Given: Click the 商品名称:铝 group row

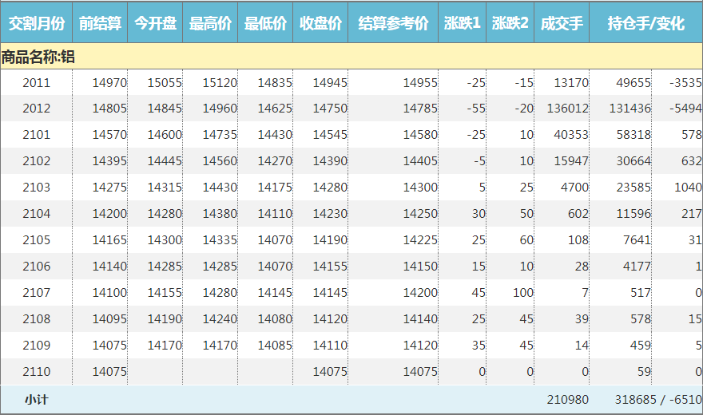Looking at the screenshot, I should coord(38,57).
